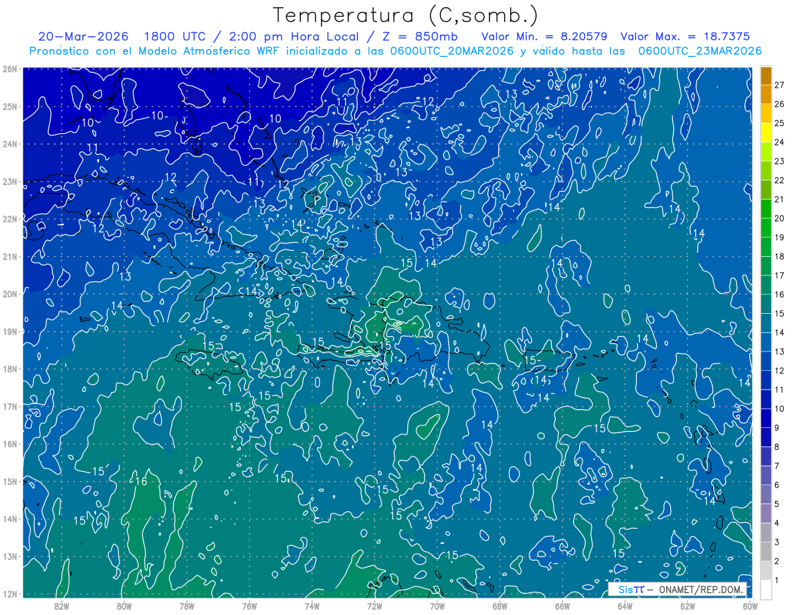Click the Valor Max. = 18.7375 text
797x615 pixels.
click(x=685, y=36)
